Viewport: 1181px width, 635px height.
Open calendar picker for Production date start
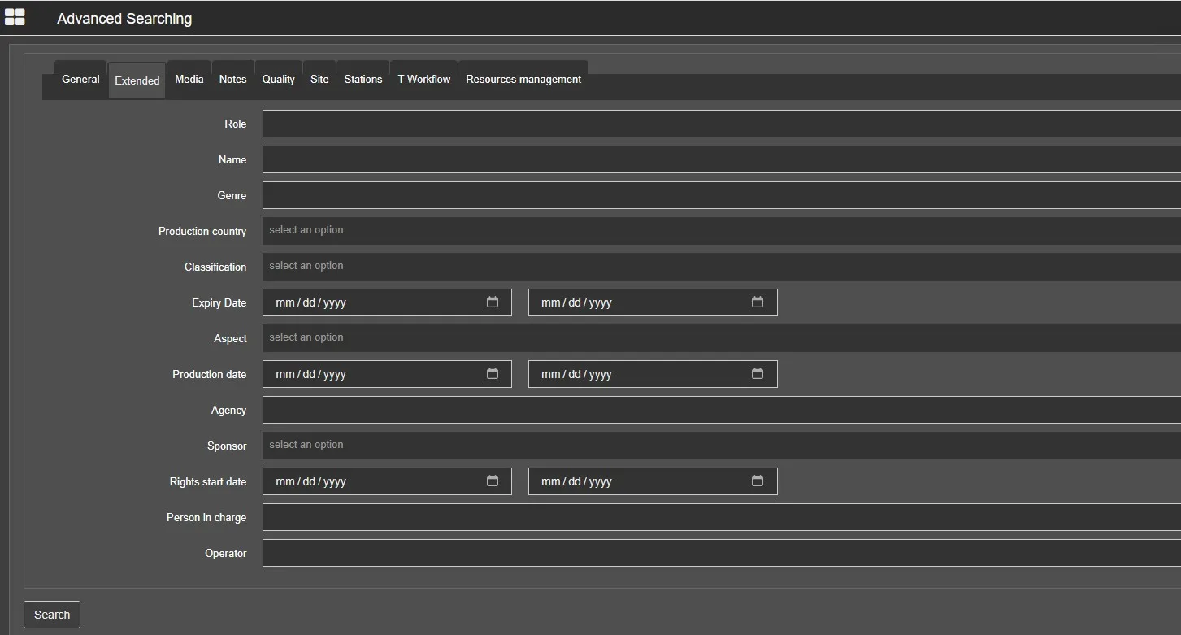click(492, 374)
